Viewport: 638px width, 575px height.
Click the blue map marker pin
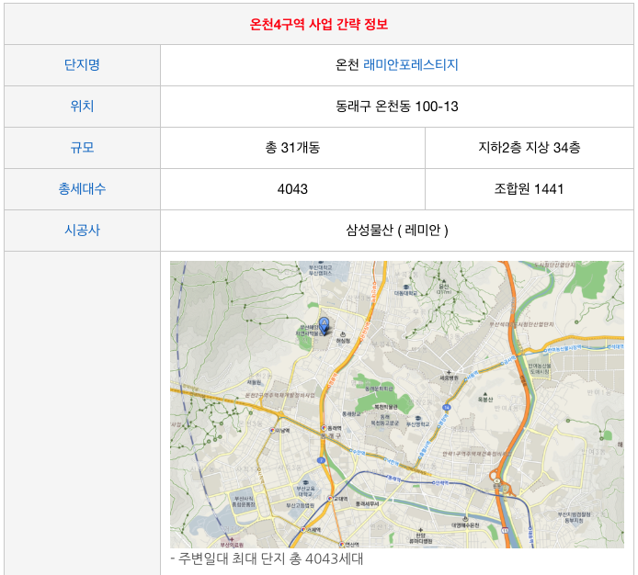coord(324,326)
